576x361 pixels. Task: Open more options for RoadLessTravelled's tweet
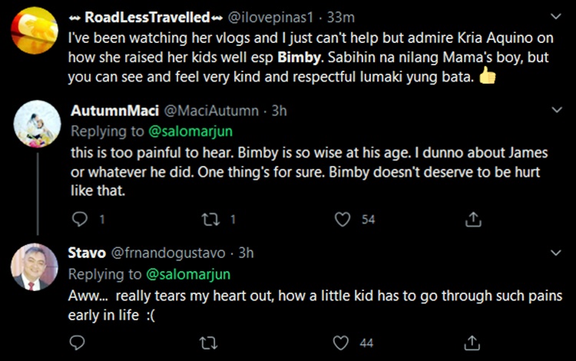pos(556,16)
